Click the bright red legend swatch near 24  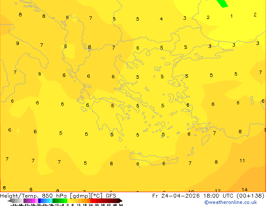coord(91,201)
